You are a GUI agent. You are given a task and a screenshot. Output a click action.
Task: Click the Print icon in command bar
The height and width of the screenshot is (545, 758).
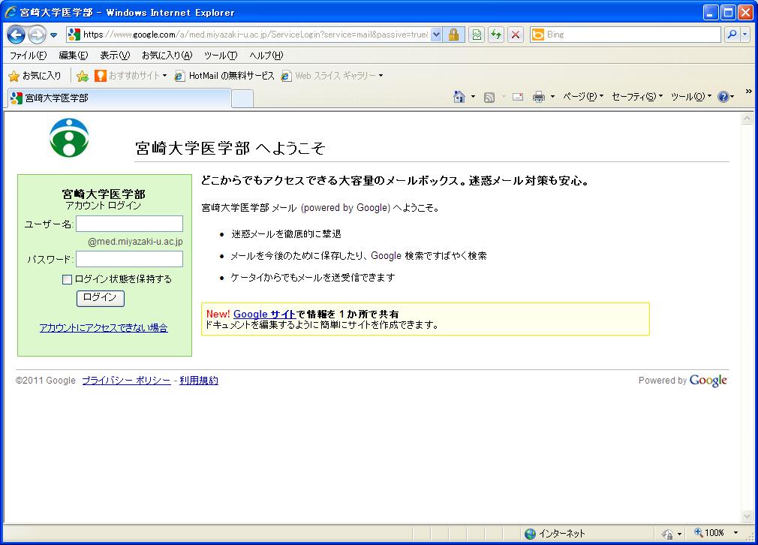(538, 97)
